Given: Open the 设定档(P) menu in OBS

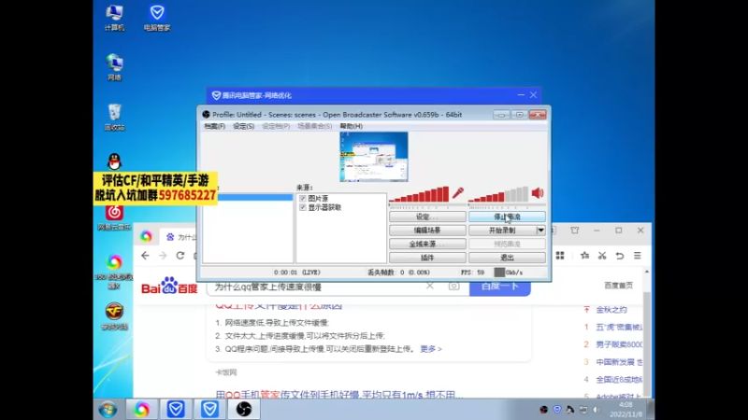Looking at the screenshot, I should tap(276, 126).
